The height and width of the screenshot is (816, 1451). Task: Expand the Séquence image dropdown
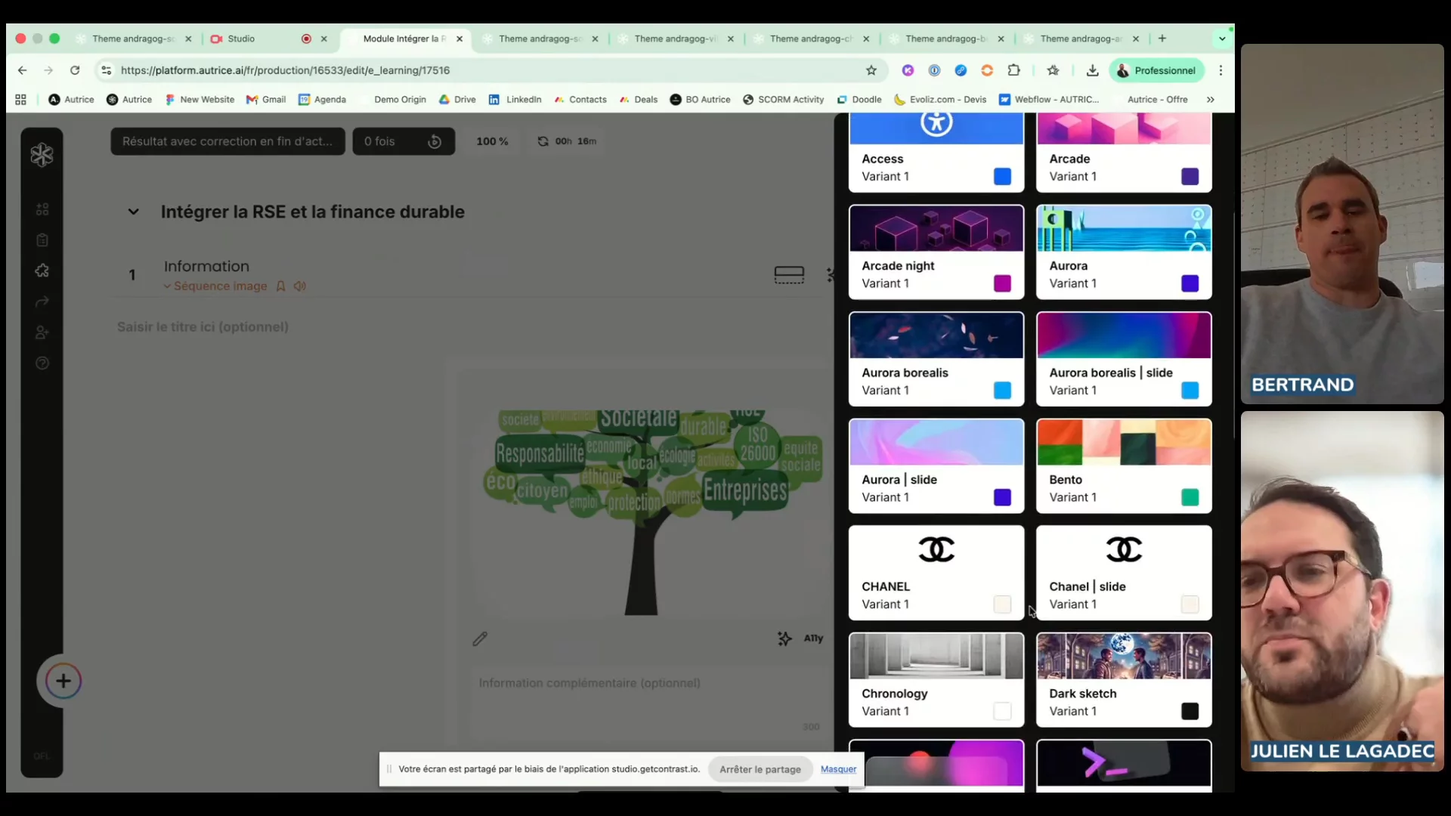click(x=168, y=286)
